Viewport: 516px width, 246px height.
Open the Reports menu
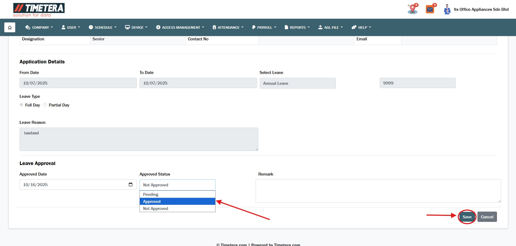pos(297,27)
